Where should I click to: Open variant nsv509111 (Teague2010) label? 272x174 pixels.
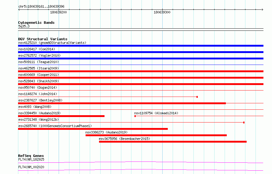coord(39,62)
